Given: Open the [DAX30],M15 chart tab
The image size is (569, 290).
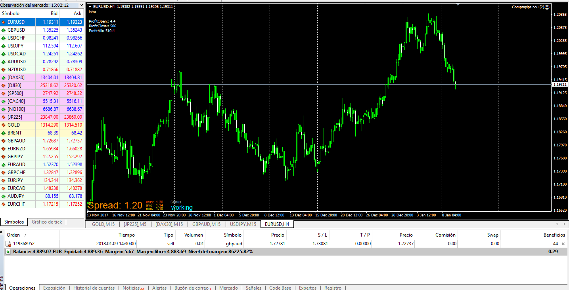Looking at the screenshot, I should 169,224.
